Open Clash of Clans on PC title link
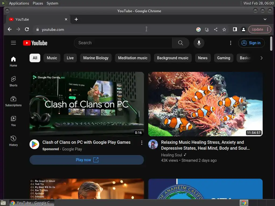 pos(86,142)
